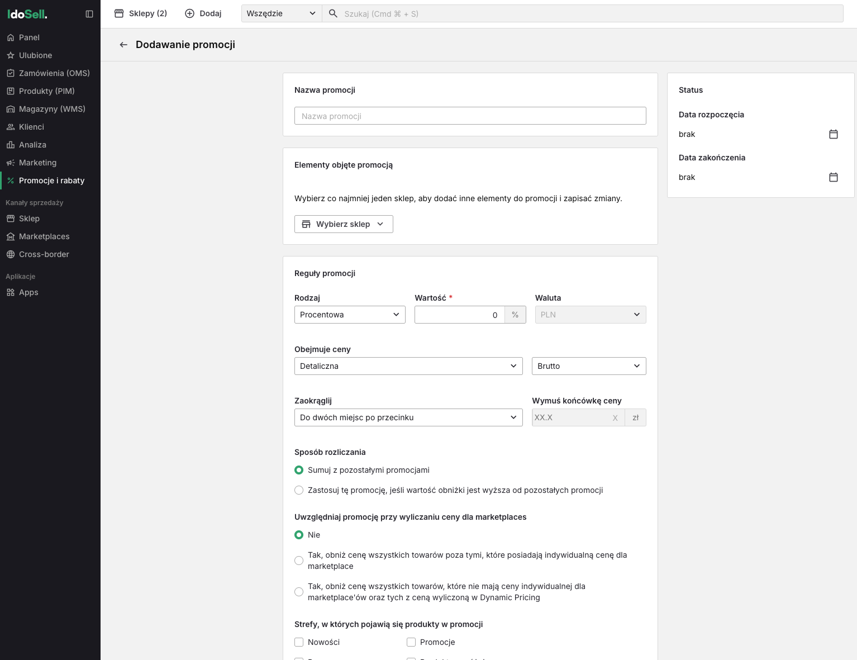Check the Promocje zone checkbox
The image size is (857, 660).
[x=411, y=642]
